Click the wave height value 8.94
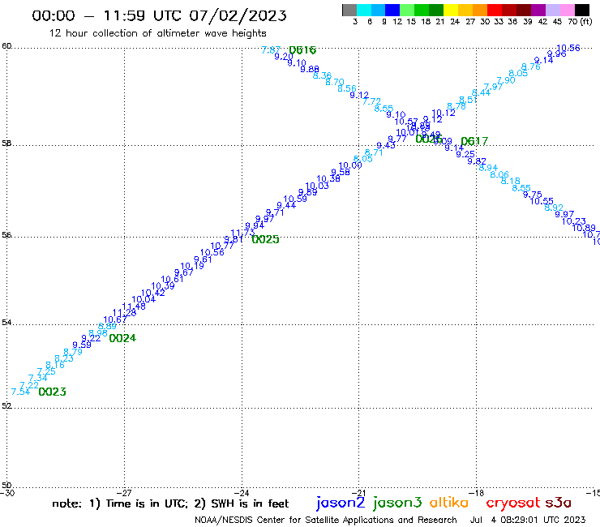Viewport: 600px width, 527px height. (x=488, y=168)
